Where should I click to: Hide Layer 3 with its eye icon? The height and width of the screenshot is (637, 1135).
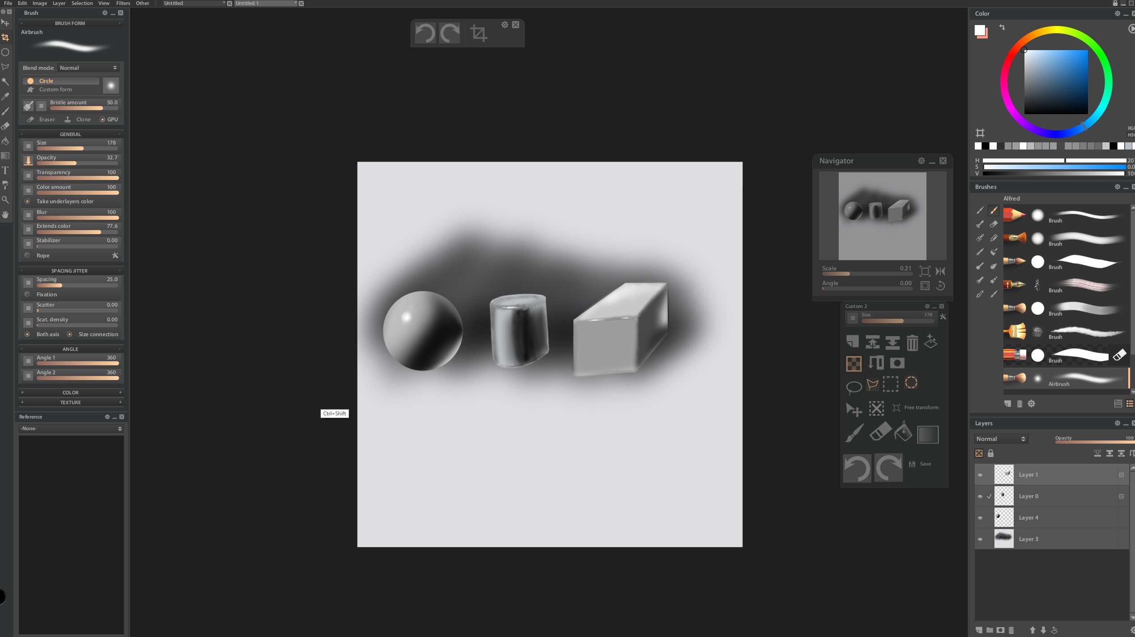[980, 539]
